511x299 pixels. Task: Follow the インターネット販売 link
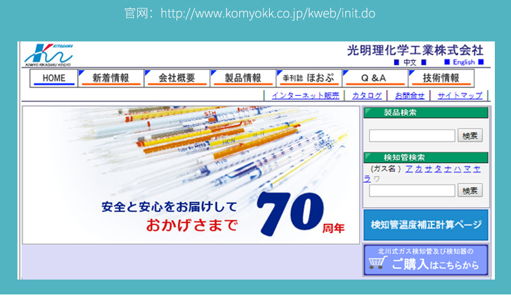[x=305, y=96]
